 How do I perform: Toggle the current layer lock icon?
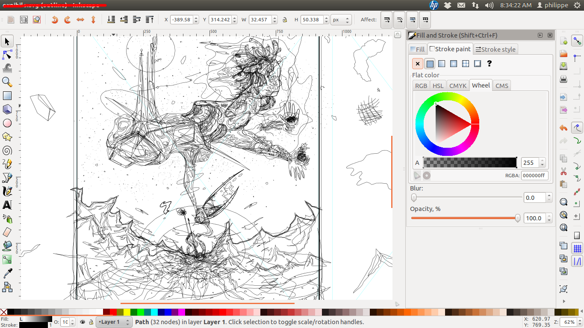[91, 322]
